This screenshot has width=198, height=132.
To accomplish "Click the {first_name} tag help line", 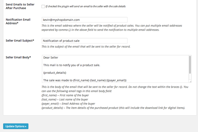I will tap(65, 95).
